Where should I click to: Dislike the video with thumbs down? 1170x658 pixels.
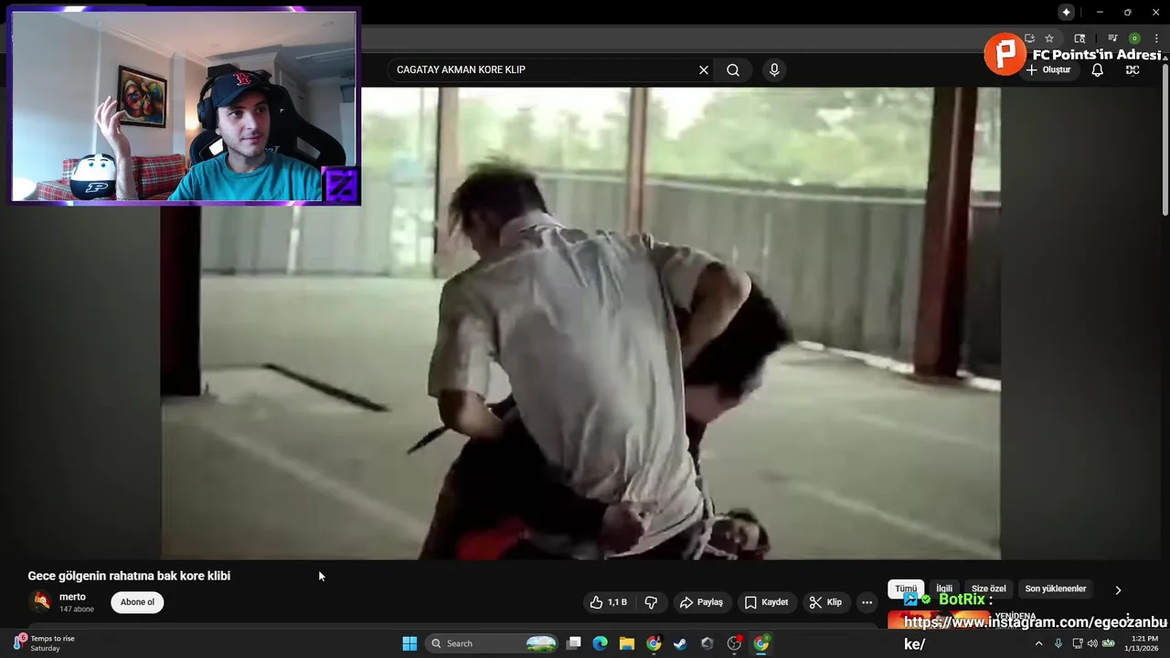[651, 602]
